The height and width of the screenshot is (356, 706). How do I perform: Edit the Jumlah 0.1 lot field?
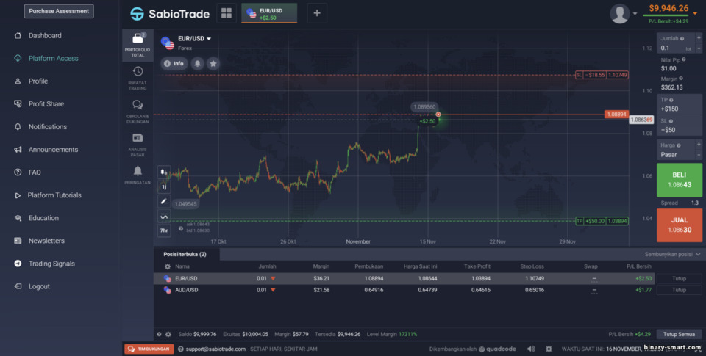pos(675,48)
